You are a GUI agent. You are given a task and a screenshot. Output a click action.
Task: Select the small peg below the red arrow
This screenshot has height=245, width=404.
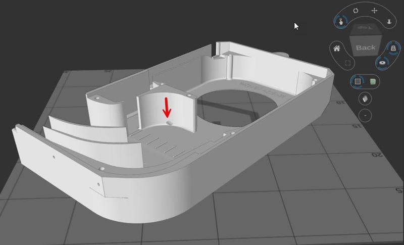169,123
